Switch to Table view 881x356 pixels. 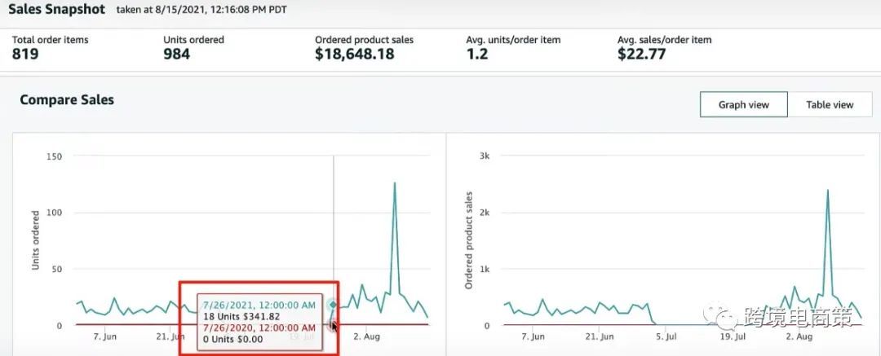830,104
